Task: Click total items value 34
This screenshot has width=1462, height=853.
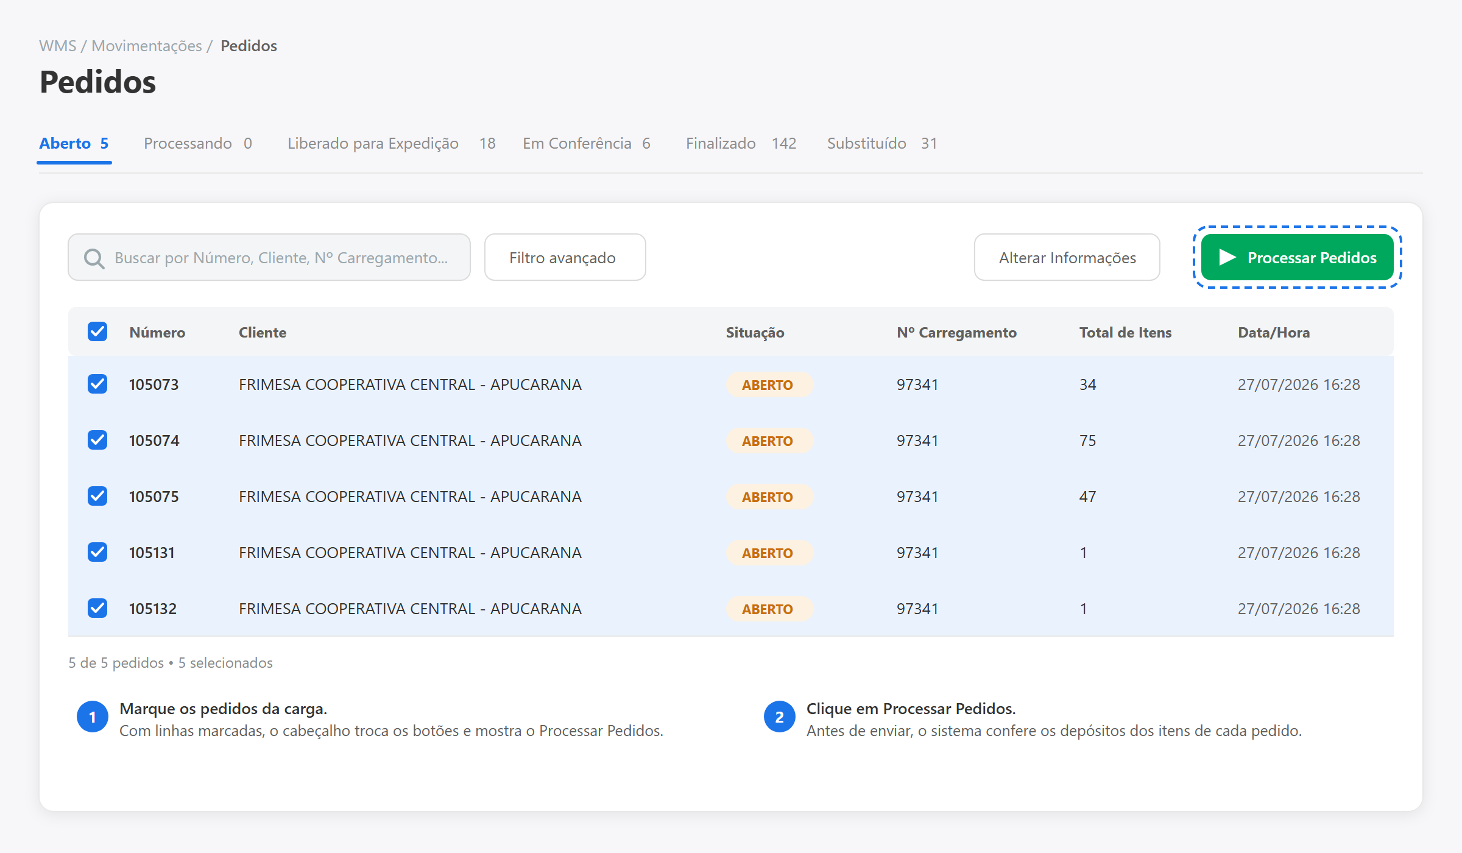Action: [1088, 385]
